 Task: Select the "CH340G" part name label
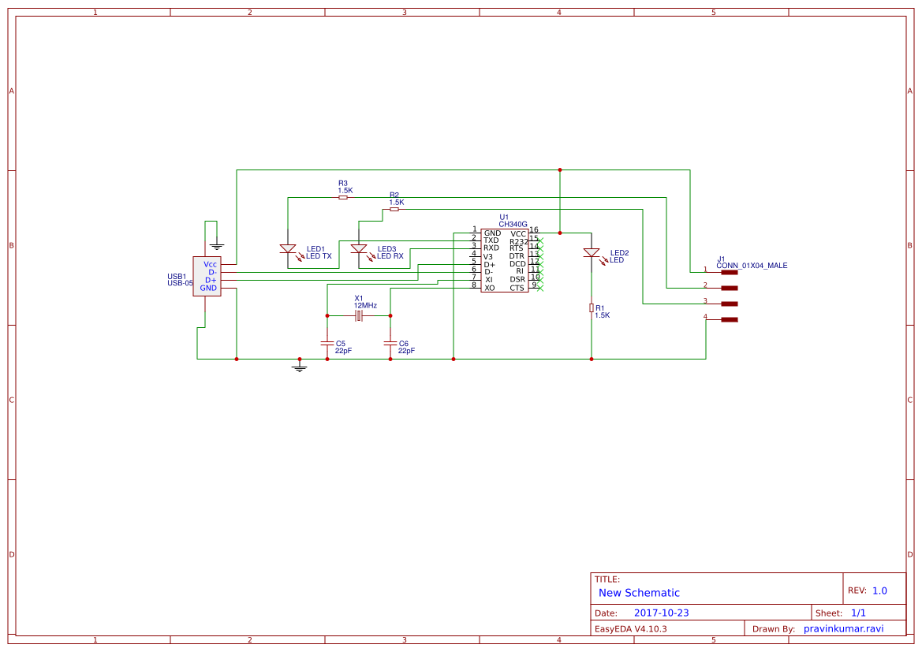point(513,225)
